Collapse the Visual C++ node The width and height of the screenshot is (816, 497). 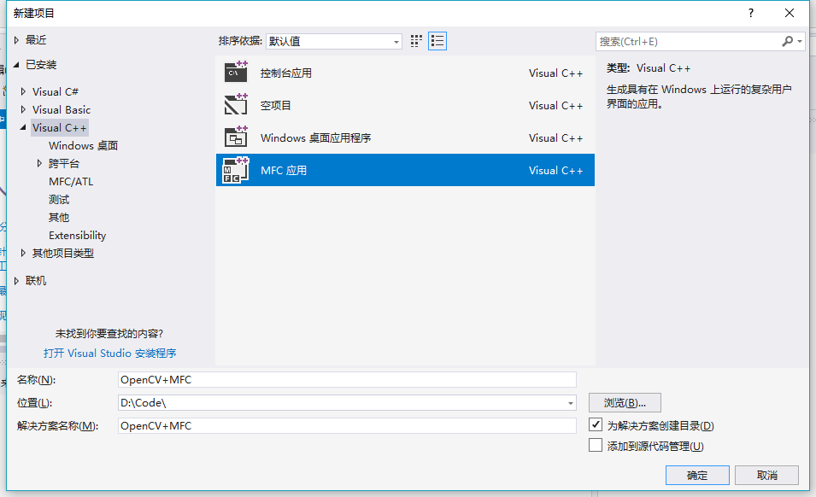[x=23, y=127]
